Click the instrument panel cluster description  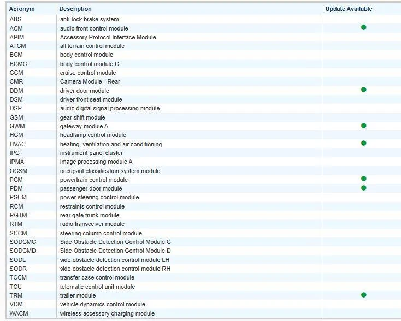click(x=91, y=153)
